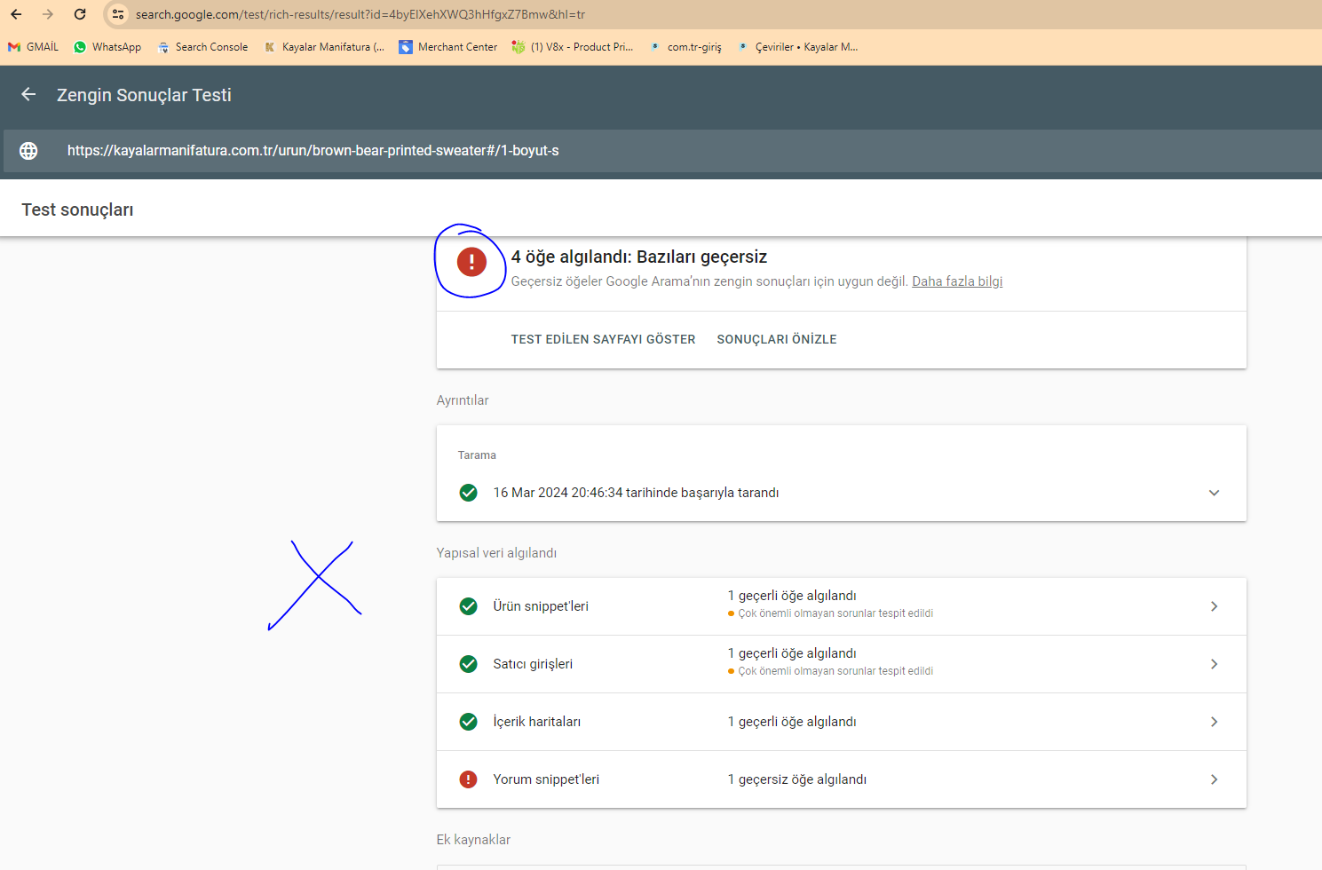Open site info icon in address bar
The height and width of the screenshot is (870, 1322).
tap(118, 14)
